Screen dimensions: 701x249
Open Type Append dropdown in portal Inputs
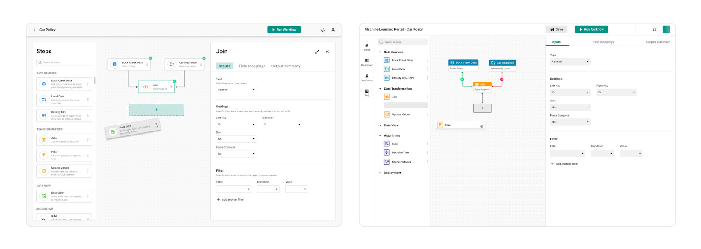[570, 62]
